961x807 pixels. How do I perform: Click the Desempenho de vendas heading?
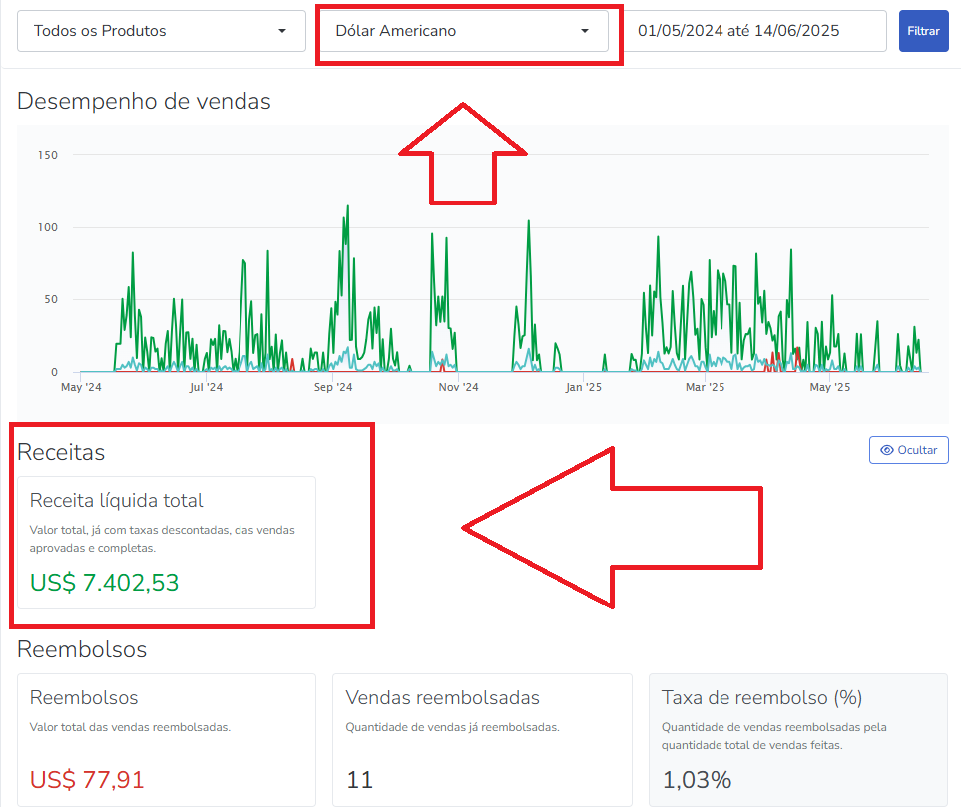point(144,101)
